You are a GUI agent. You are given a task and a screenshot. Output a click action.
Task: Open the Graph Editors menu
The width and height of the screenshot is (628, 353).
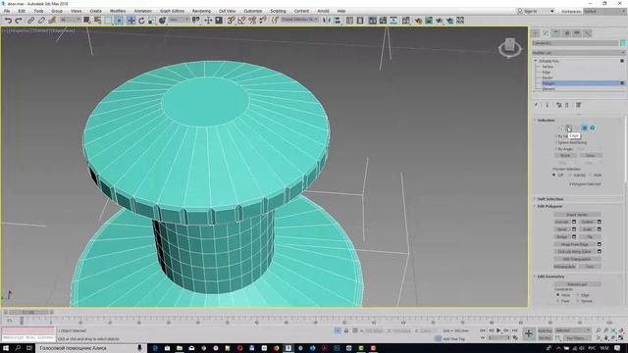point(173,11)
